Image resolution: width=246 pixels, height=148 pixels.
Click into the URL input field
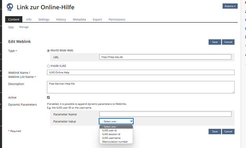(165, 57)
